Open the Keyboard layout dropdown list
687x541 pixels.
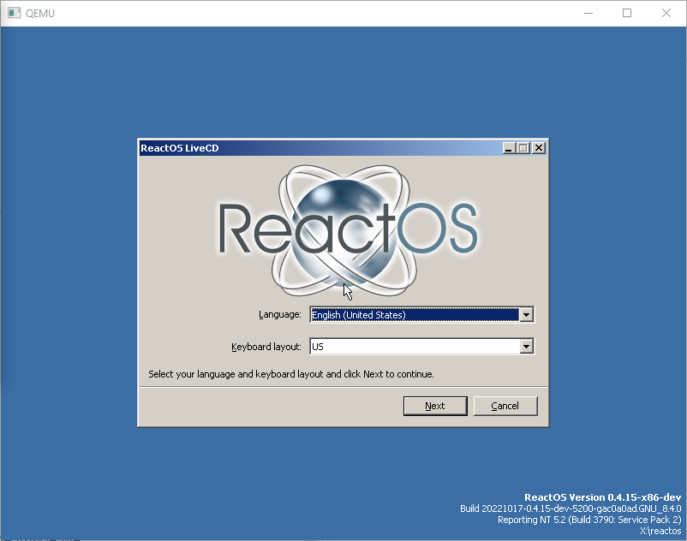[526, 347]
